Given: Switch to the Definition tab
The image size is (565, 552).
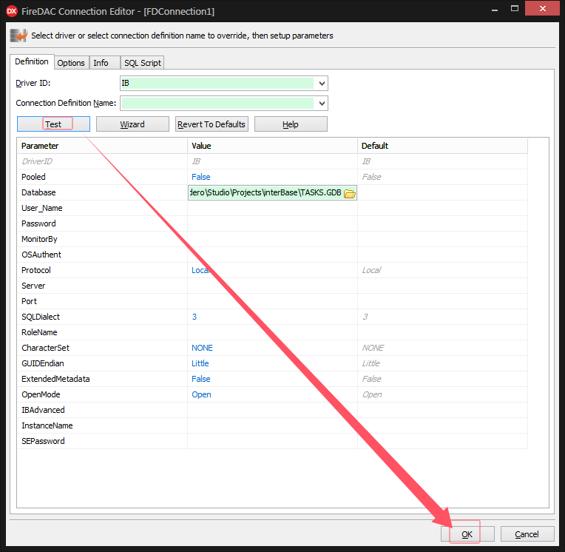Looking at the screenshot, I should point(32,61).
